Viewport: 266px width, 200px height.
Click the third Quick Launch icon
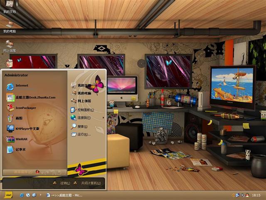point(34,195)
